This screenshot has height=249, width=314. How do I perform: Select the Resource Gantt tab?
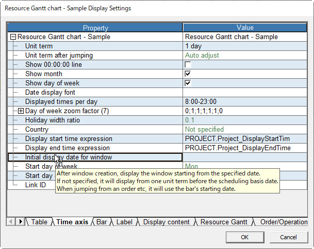pos(224,222)
